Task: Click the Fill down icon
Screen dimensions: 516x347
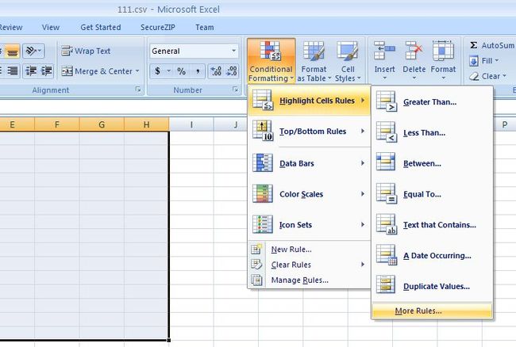Action: click(474, 61)
